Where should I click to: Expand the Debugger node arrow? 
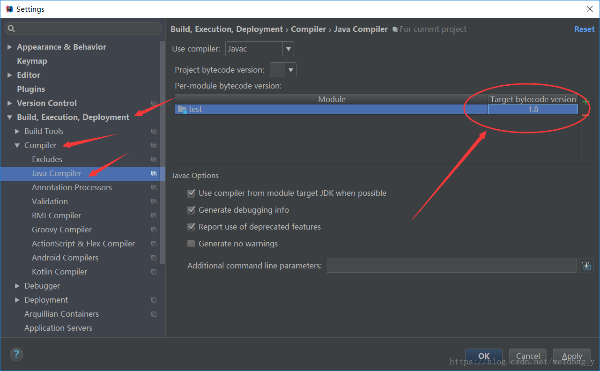pyautogui.click(x=17, y=286)
